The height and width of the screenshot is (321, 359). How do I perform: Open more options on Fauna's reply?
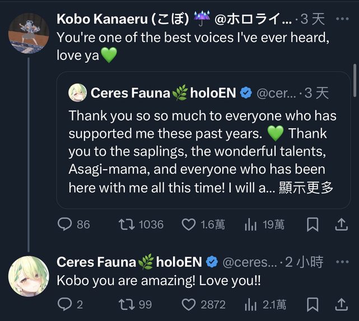point(341,261)
